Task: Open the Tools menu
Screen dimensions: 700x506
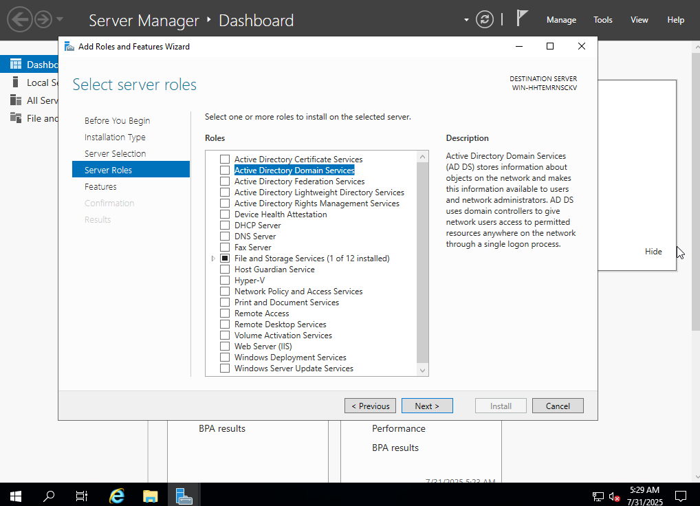Action: click(603, 20)
